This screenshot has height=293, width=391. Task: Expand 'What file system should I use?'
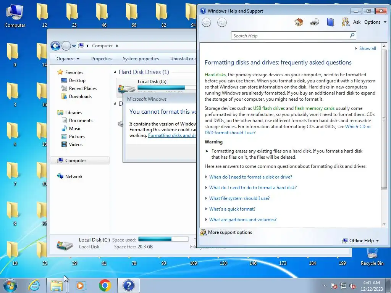[x=239, y=198]
